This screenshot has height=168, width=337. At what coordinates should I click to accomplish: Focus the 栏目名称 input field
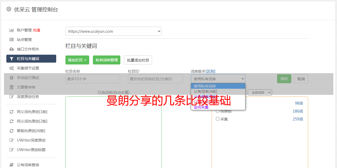[93, 79]
